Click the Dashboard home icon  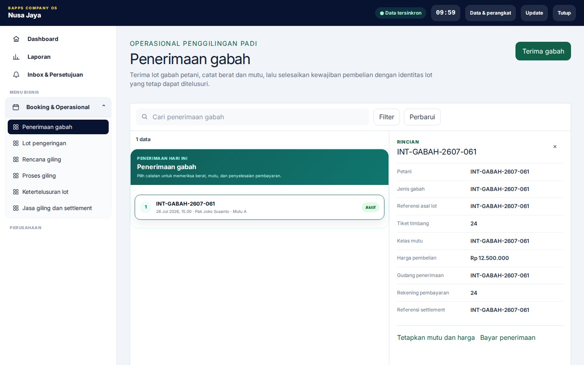(x=16, y=39)
